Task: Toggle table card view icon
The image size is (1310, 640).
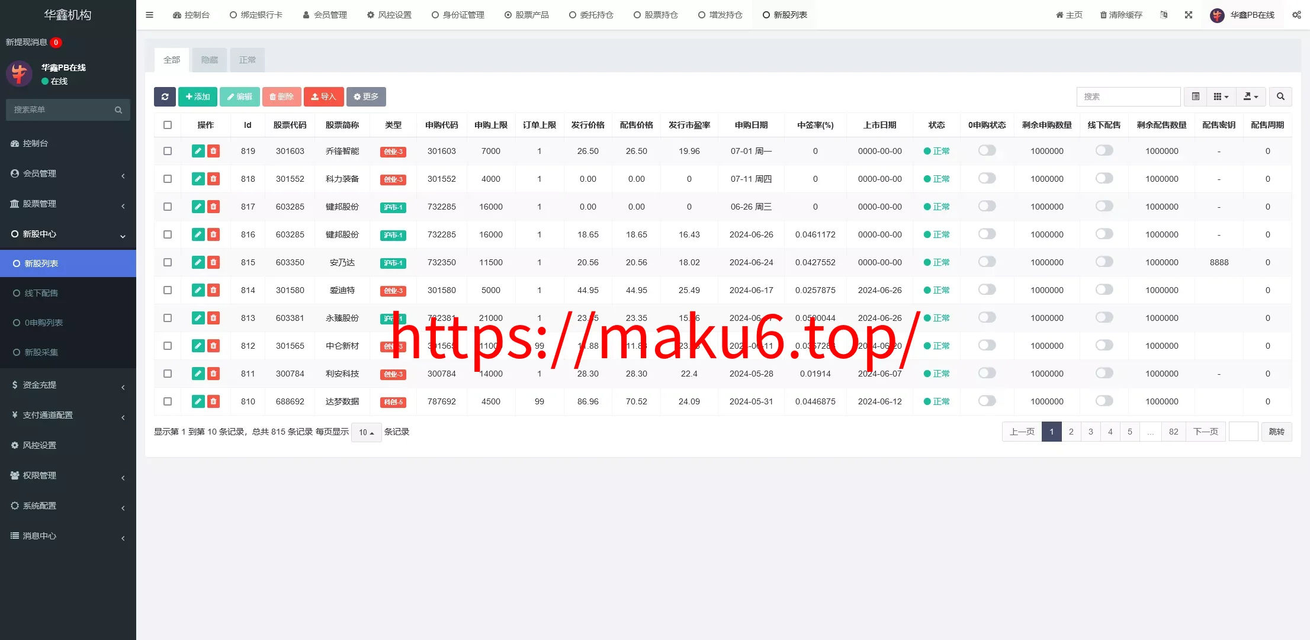Action: (x=1196, y=97)
